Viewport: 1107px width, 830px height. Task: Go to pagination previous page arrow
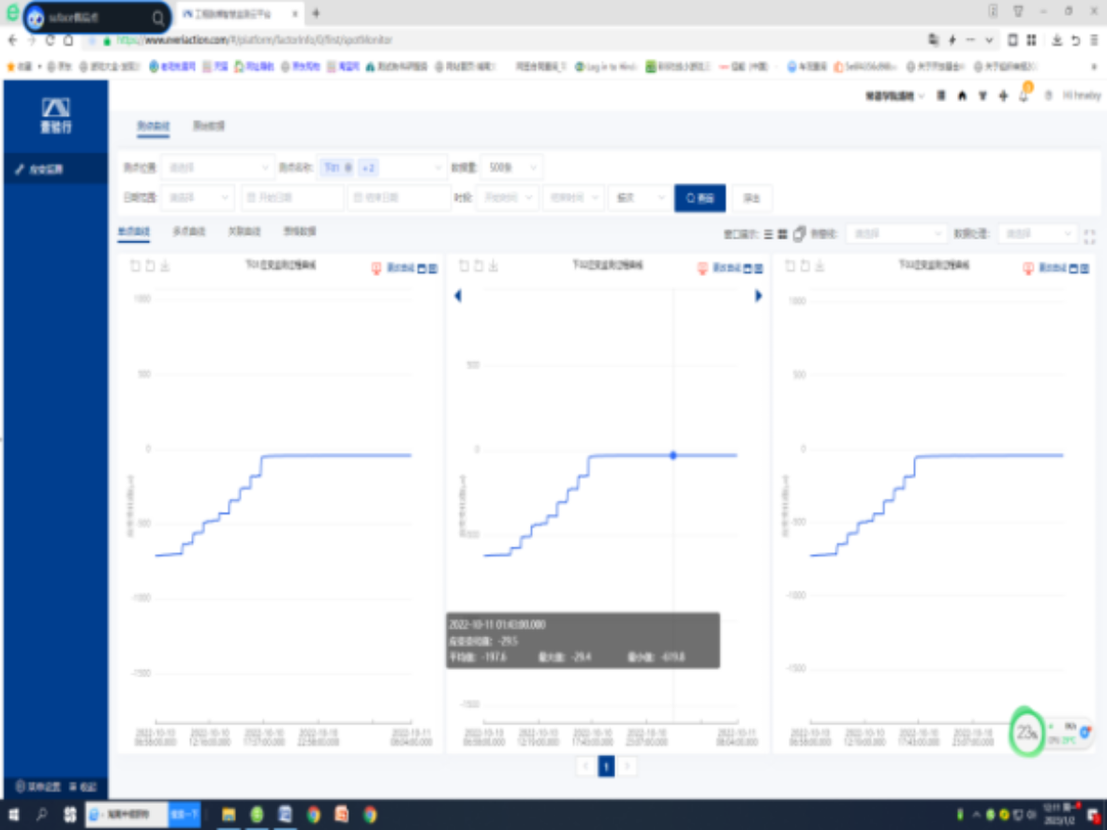[x=585, y=765]
